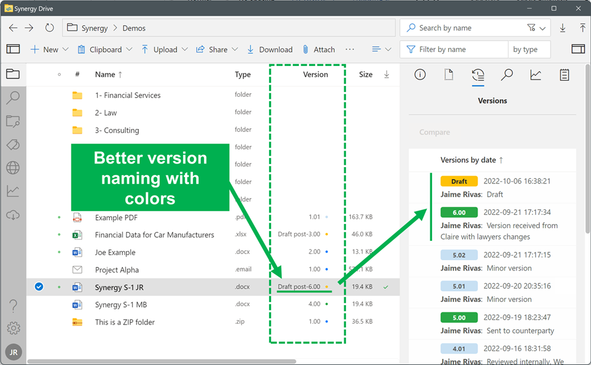Image resolution: width=591 pixels, height=365 pixels.
Task: Open the cloud download sidebar icon
Action: [13, 215]
